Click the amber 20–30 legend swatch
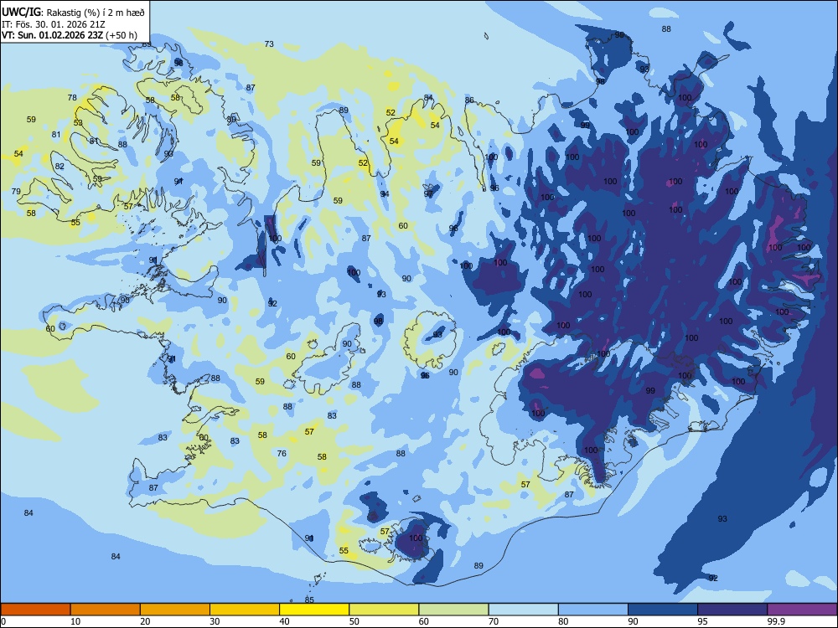Image resolution: width=838 pixels, height=628 pixels. (x=175, y=610)
